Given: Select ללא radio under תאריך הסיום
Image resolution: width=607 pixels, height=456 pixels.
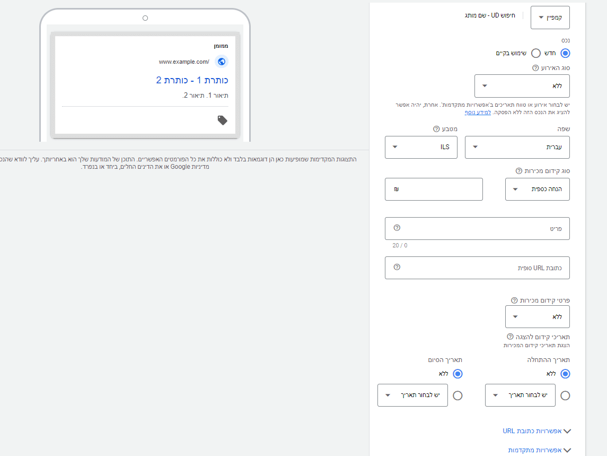Looking at the screenshot, I should (x=458, y=374).
